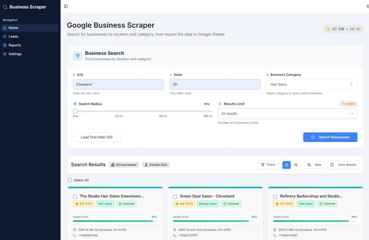Tick the Green Opal Salon checkbox
Screen dimensions: 369x240
(x=175, y=197)
